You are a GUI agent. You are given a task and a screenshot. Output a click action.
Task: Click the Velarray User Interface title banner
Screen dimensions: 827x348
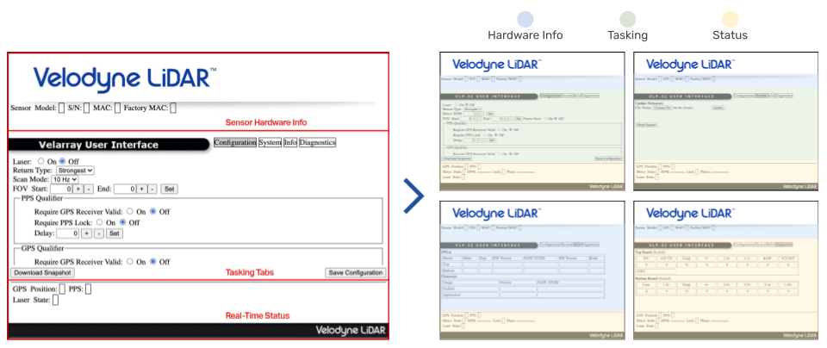coord(109,145)
